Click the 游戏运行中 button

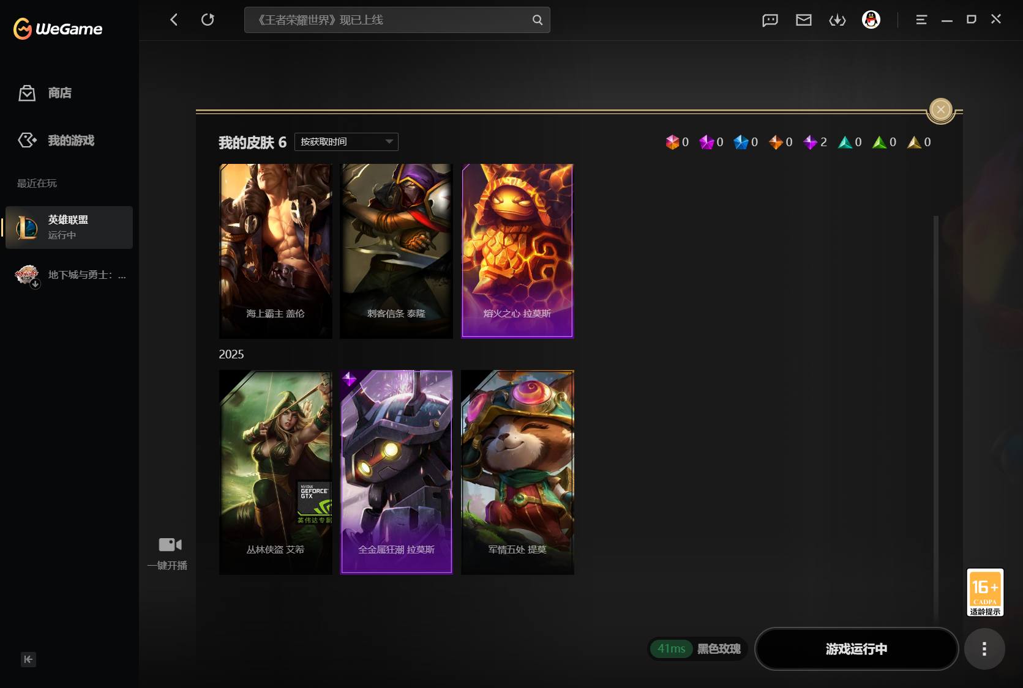856,649
